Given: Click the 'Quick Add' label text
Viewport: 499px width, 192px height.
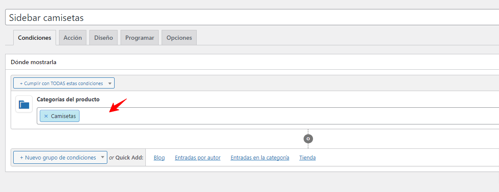Looking at the screenshot, I should [129, 158].
